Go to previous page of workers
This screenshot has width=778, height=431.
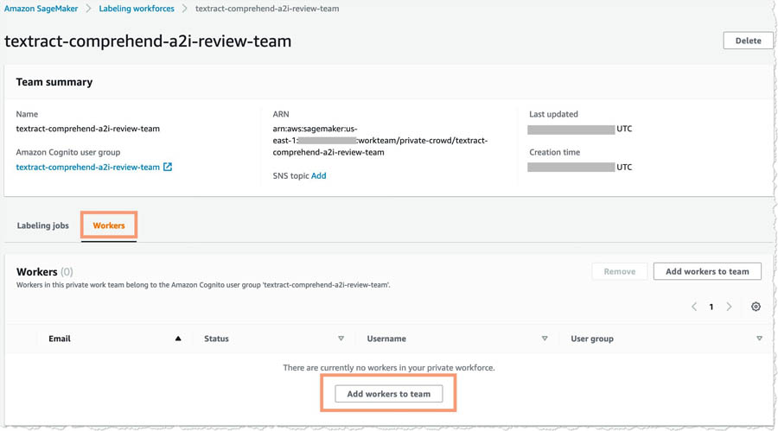point(693,307)
